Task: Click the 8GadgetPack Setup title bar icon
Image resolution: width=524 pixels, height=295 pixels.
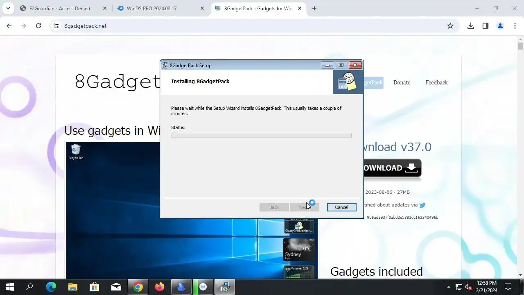Action: coord(165,65)
